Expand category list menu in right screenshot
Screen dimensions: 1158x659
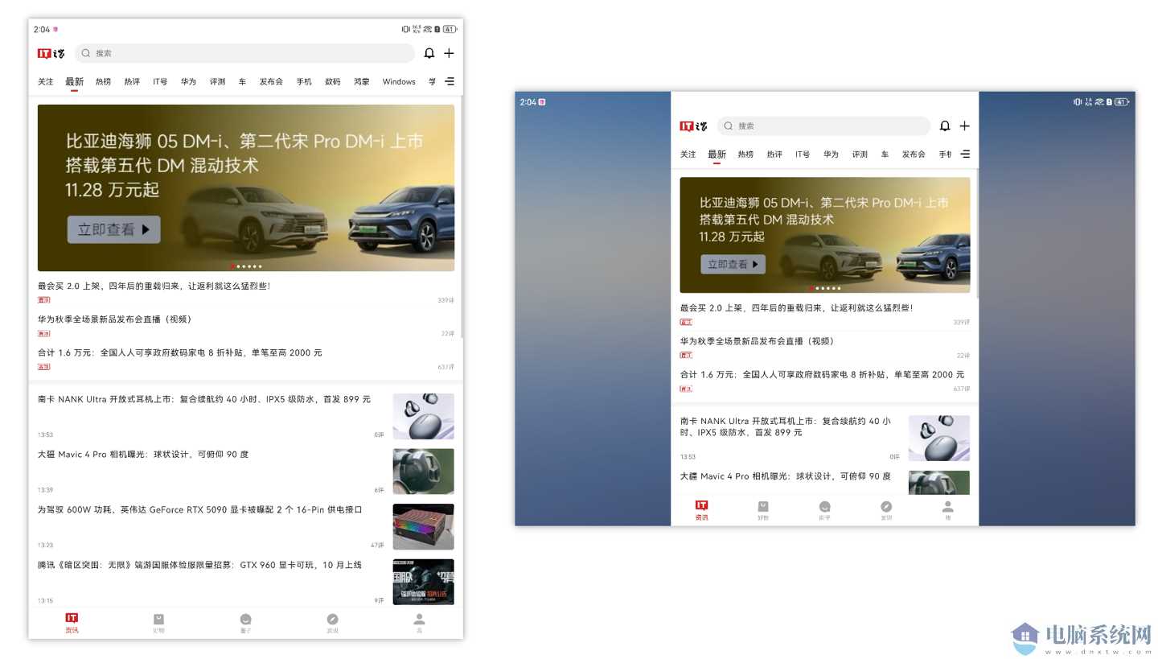pyautogui.click(x=965, y=154)
